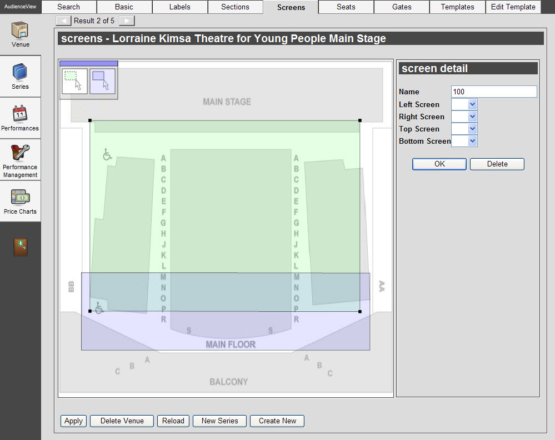Switch to the Basic tab
The width and height of the screenshot is (555, 440).
(124, 7)
